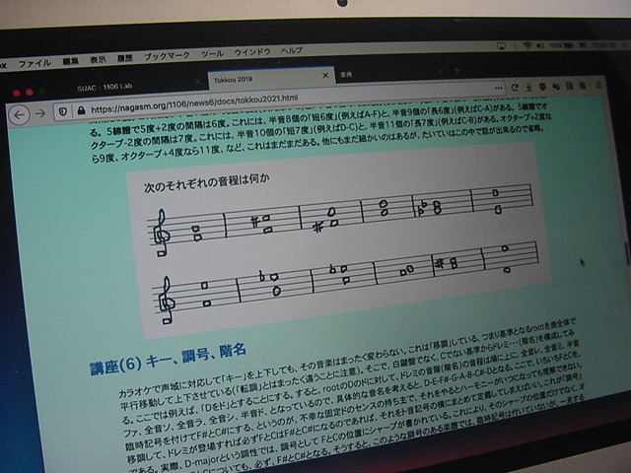Image resolution: width=631 pixels, height=473 pixels.
Task: Open the 表示 menu
Action: (98, 59)
